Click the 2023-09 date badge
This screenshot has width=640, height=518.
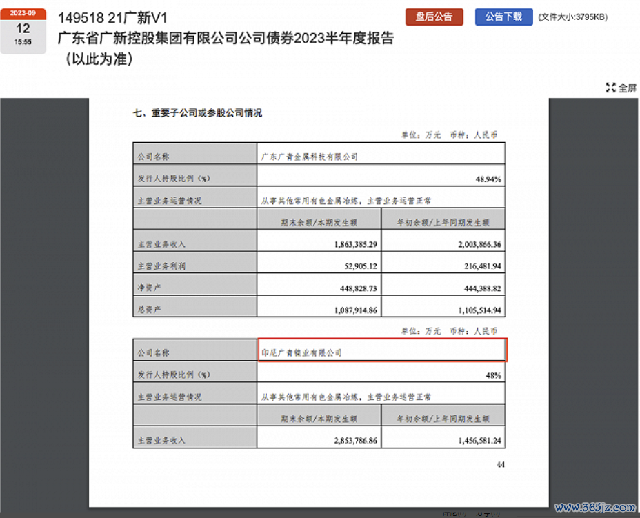tap(23, 14)
